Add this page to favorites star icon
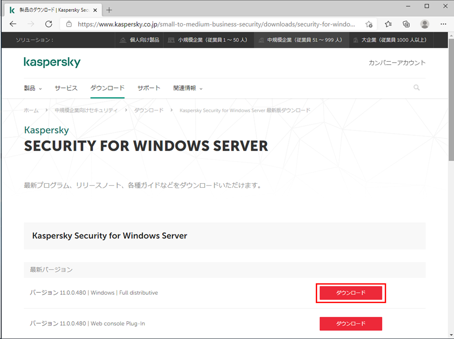 (369, 24)
